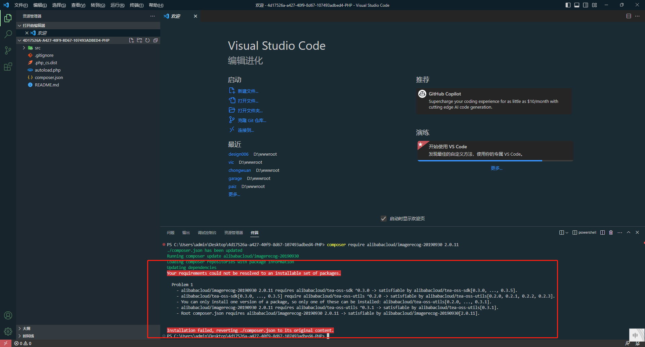
Task: Close 欢迎 in the open editors list
Action: pyautogui.click(x=27, y=33)
